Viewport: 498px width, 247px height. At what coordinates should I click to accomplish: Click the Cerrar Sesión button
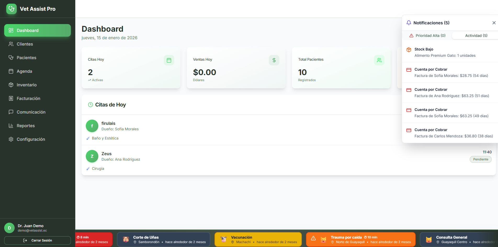click(37, 240)
